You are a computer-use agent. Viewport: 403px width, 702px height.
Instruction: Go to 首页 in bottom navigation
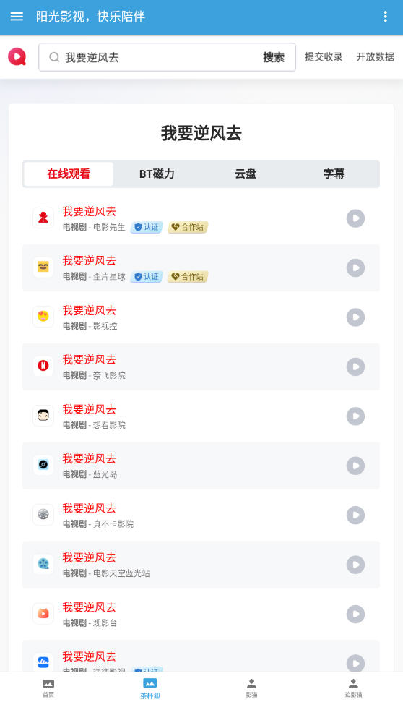point(48,688)
